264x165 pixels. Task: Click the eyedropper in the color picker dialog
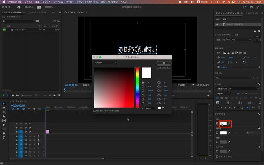point(163,108)
